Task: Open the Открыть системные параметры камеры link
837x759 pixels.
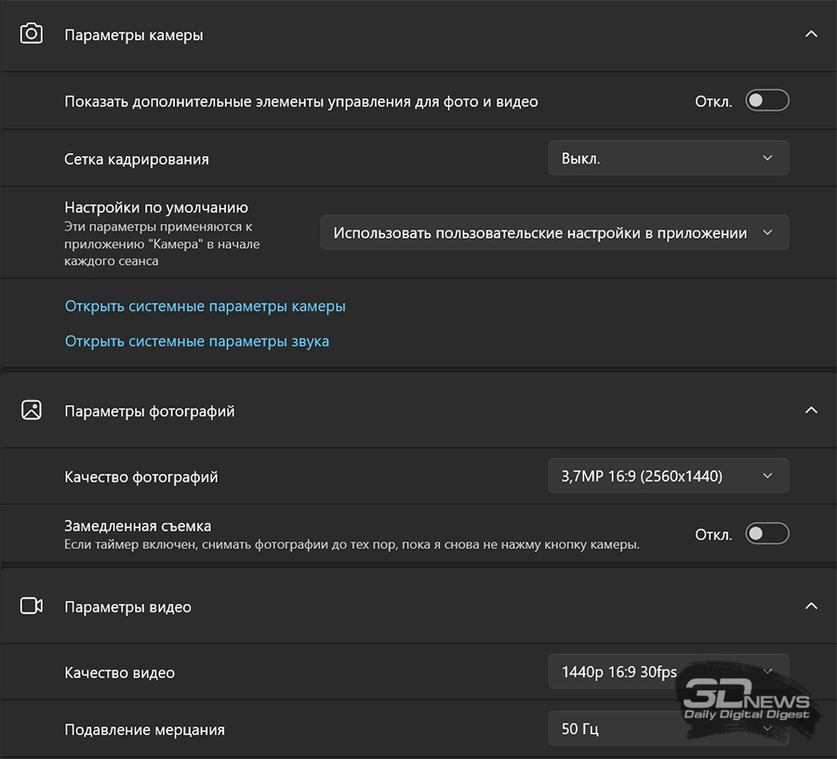Action: tap(205, 306)
